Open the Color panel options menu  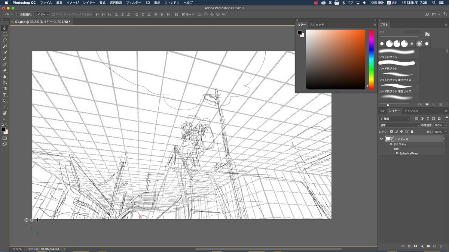(375, 25)
